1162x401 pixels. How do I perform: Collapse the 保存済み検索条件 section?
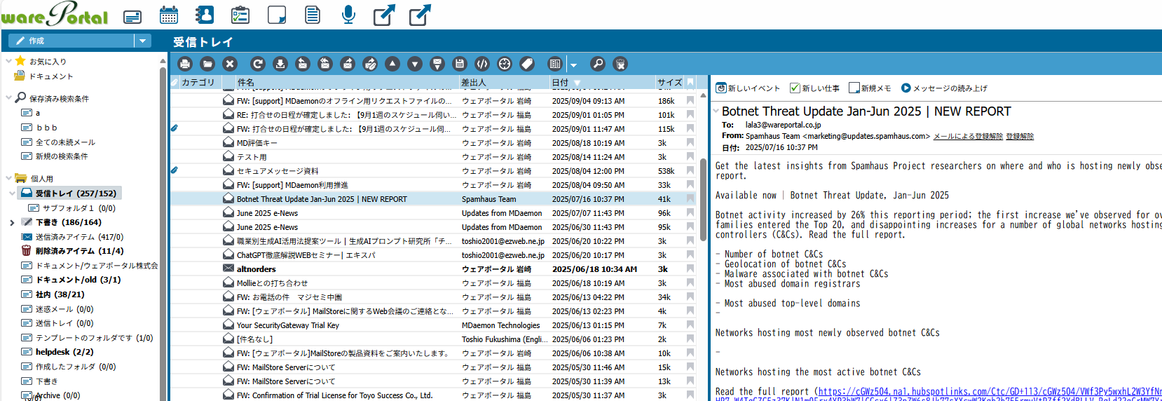(x=9, y=98)
